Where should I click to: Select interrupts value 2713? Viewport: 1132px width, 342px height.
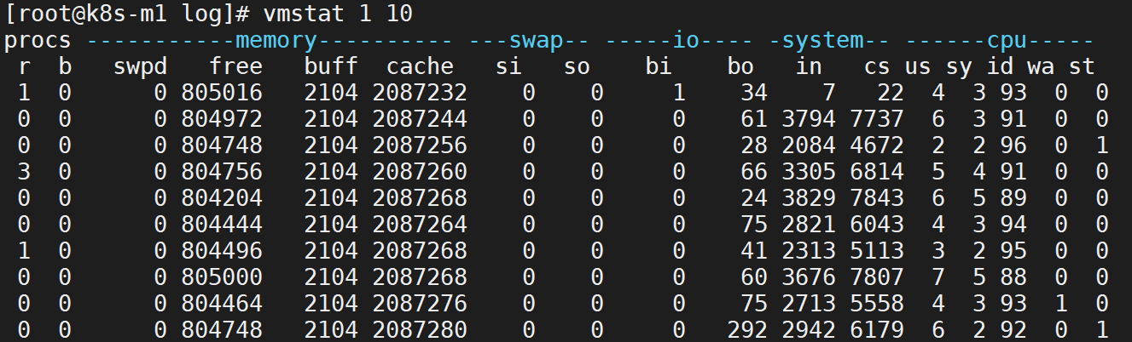click(x=809, y=304)
